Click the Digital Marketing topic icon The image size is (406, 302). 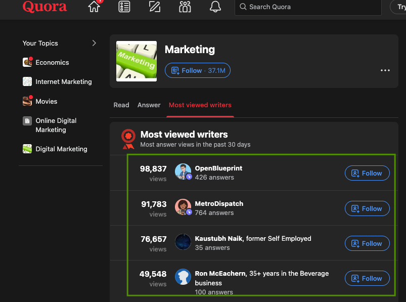27,149
